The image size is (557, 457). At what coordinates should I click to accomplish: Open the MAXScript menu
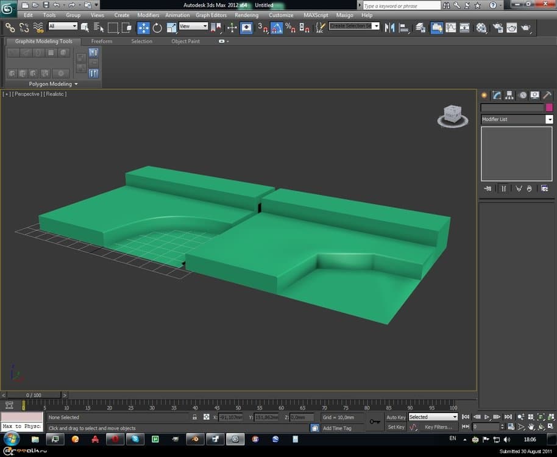click(x=316, y=15)
